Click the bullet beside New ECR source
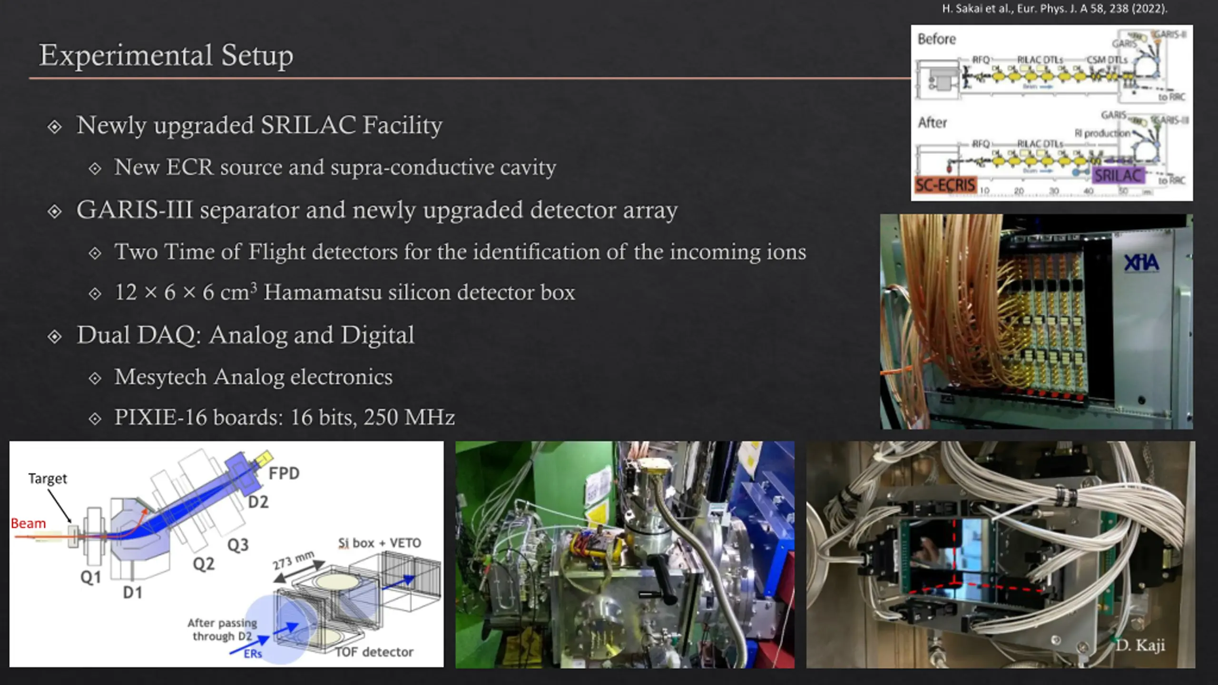The width and height of the screenshot is (1218, 685). click(x=95, y=168)
